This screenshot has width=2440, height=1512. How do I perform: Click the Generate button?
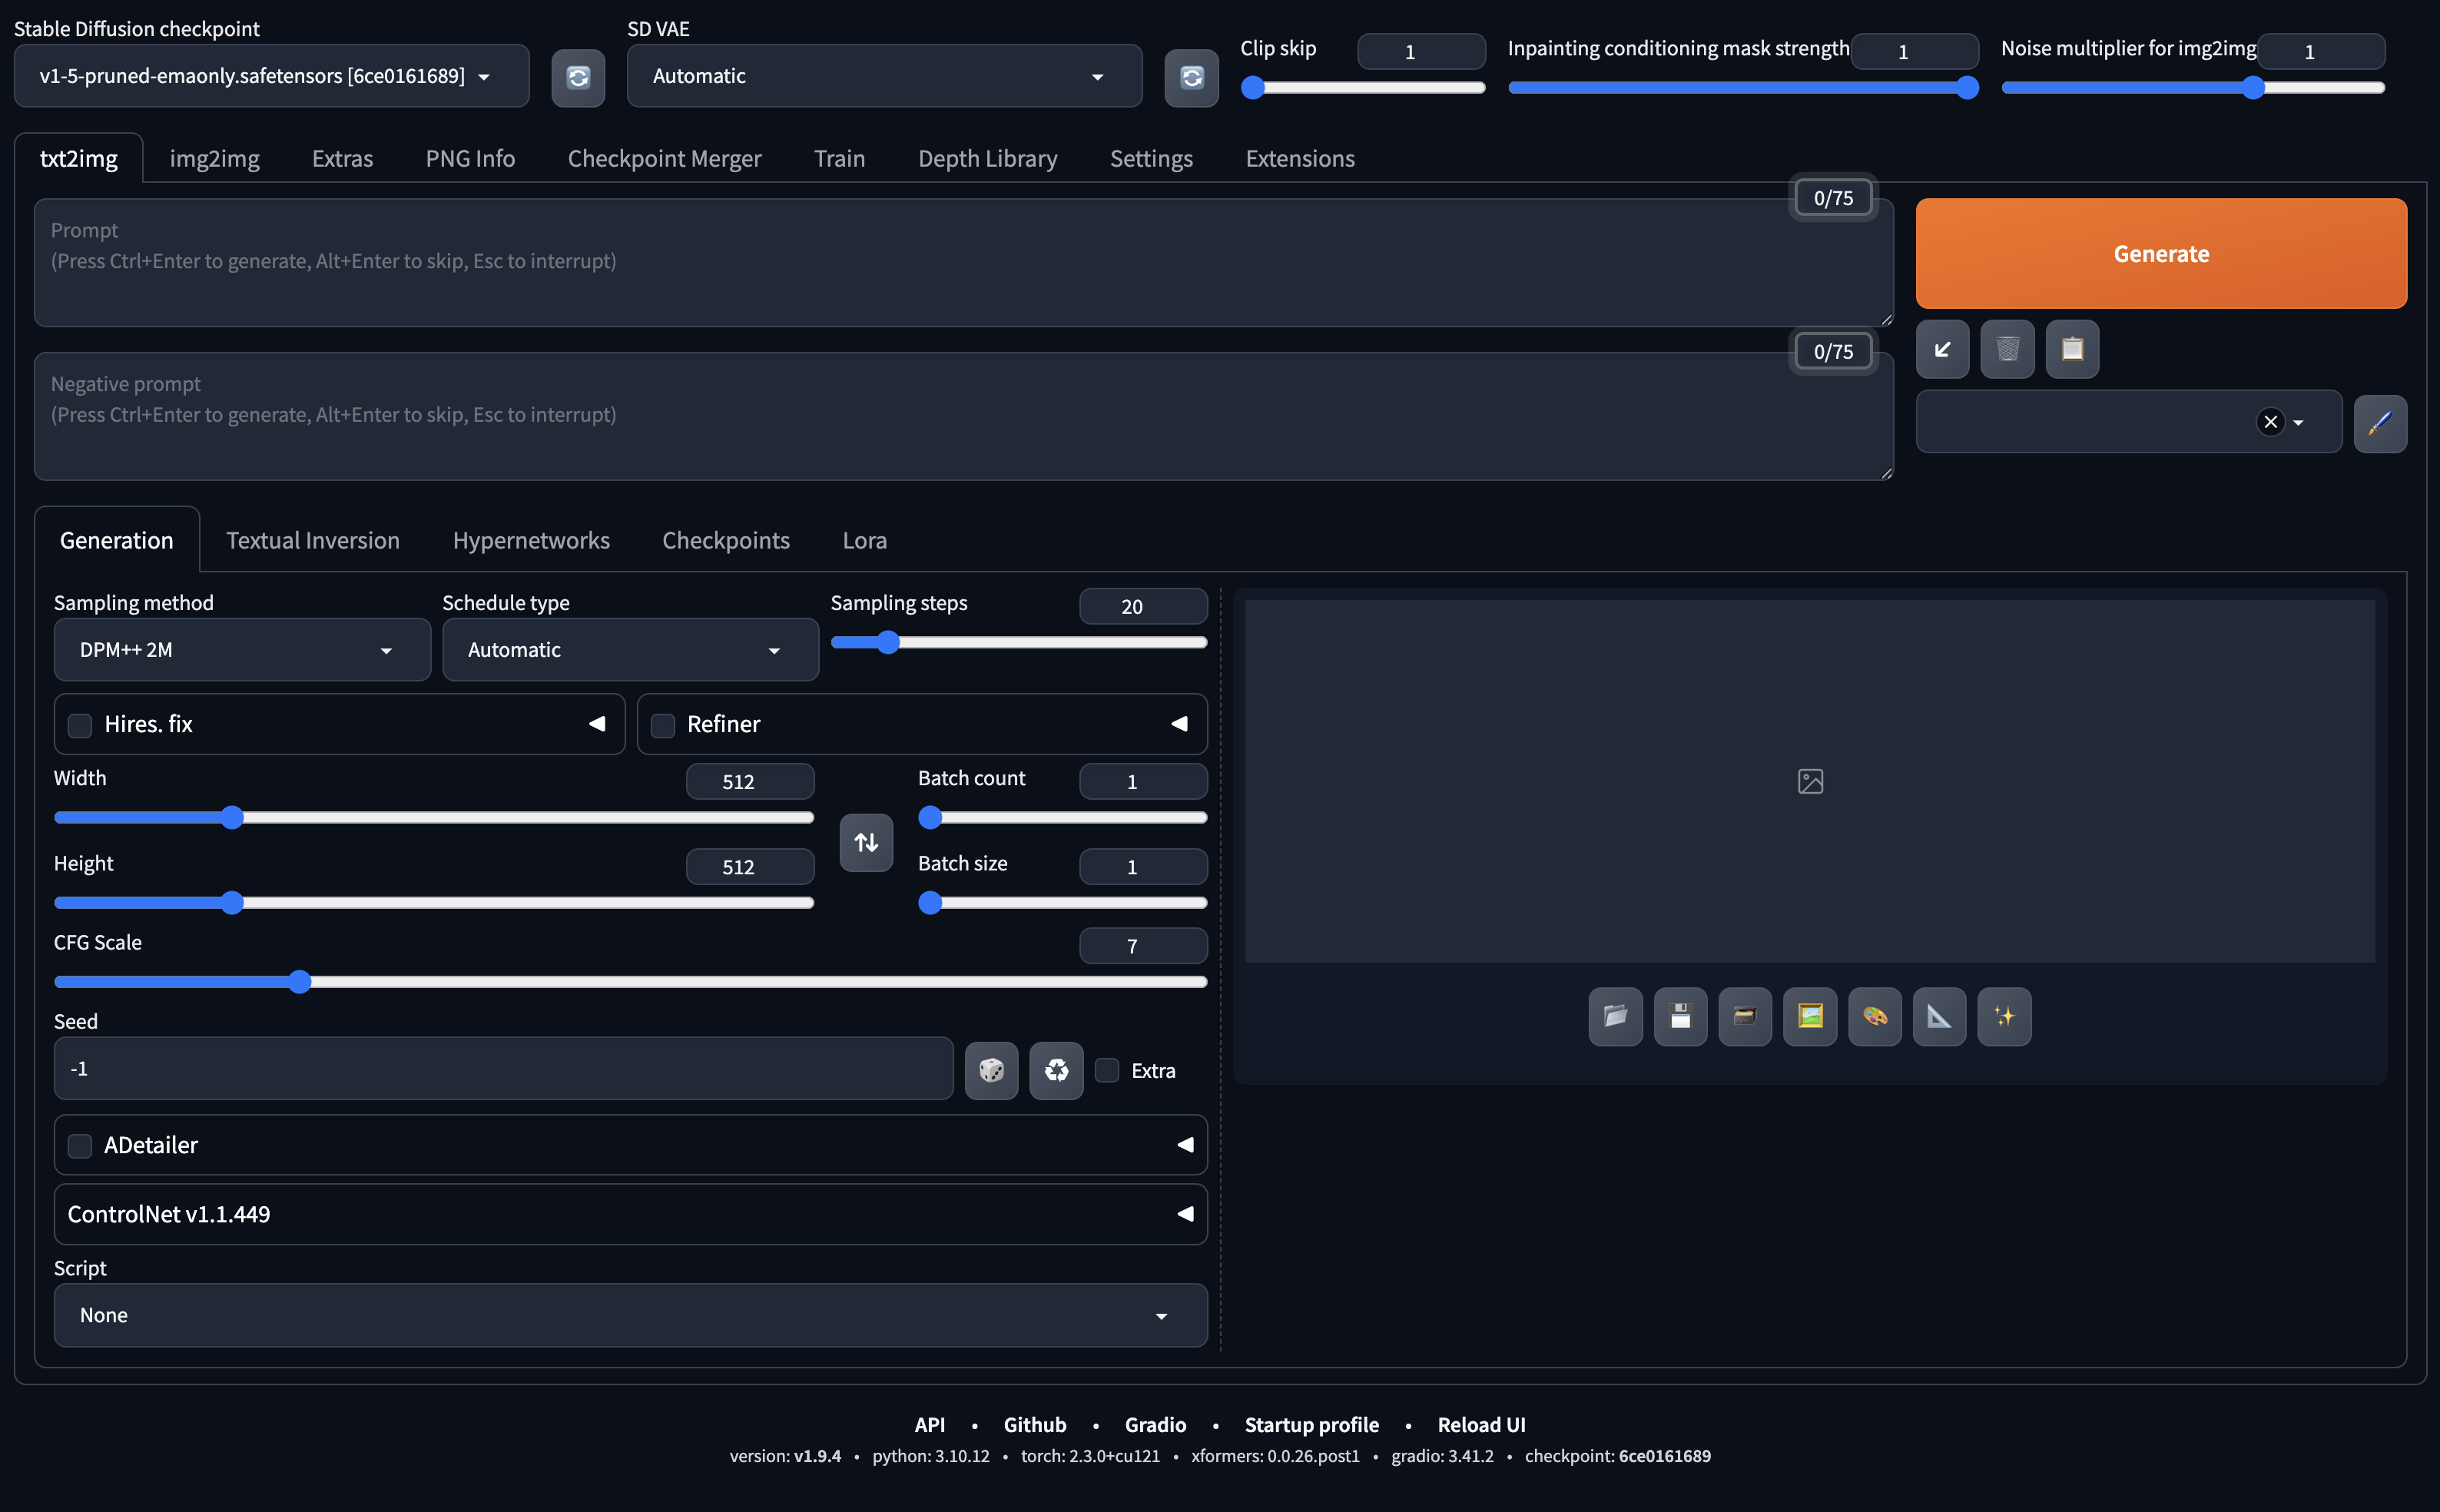[x=2161, y=253]
